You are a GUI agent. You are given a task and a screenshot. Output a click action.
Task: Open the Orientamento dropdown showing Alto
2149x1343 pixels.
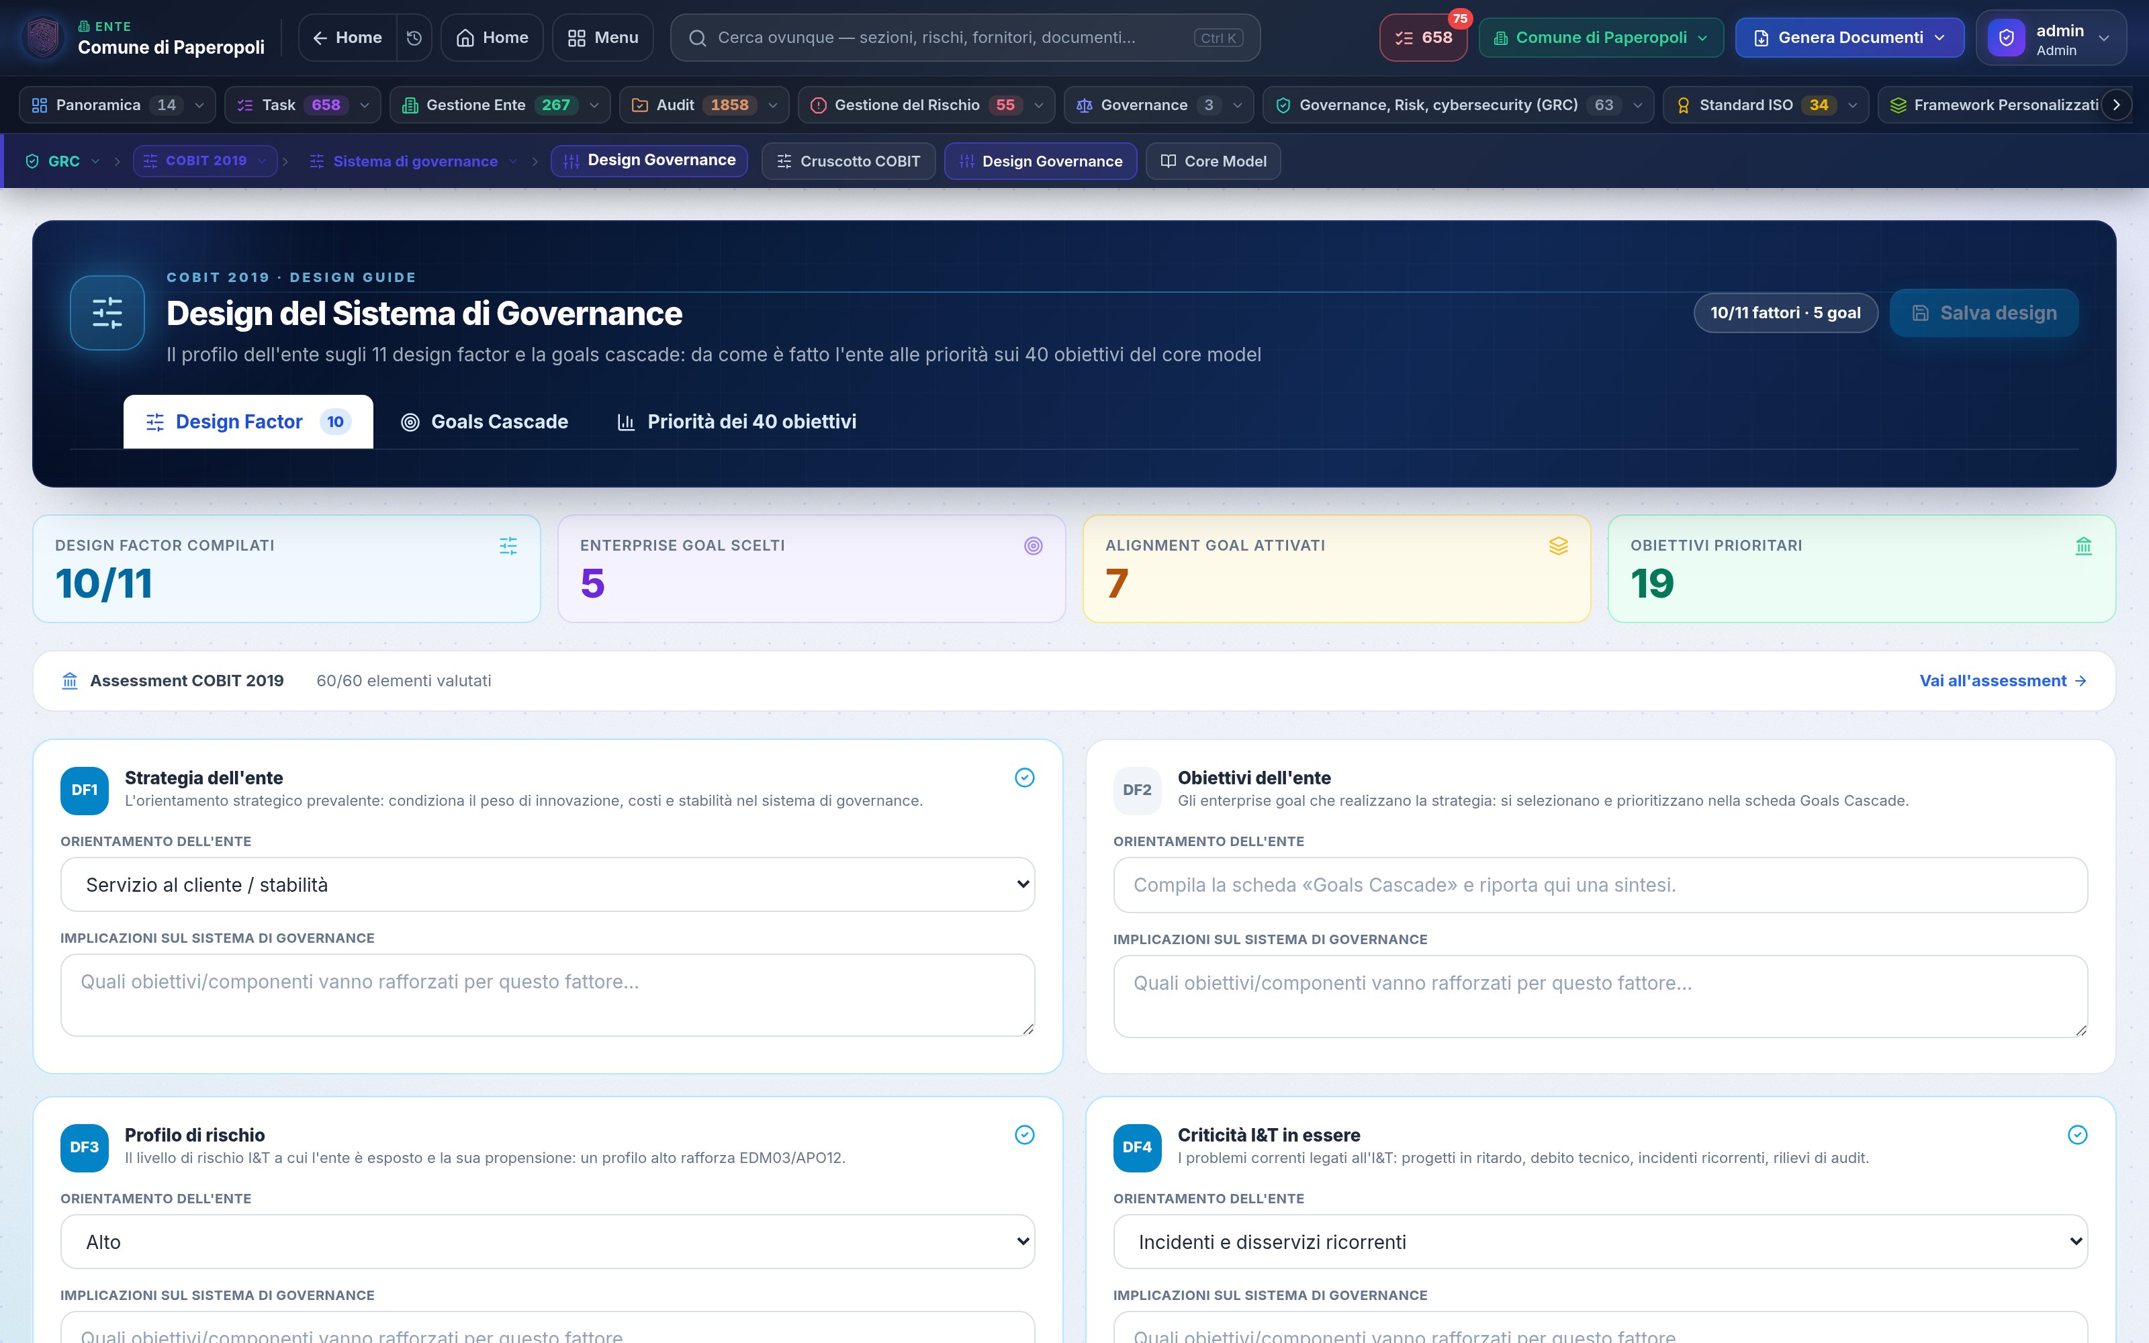[x=547, y=1242]
